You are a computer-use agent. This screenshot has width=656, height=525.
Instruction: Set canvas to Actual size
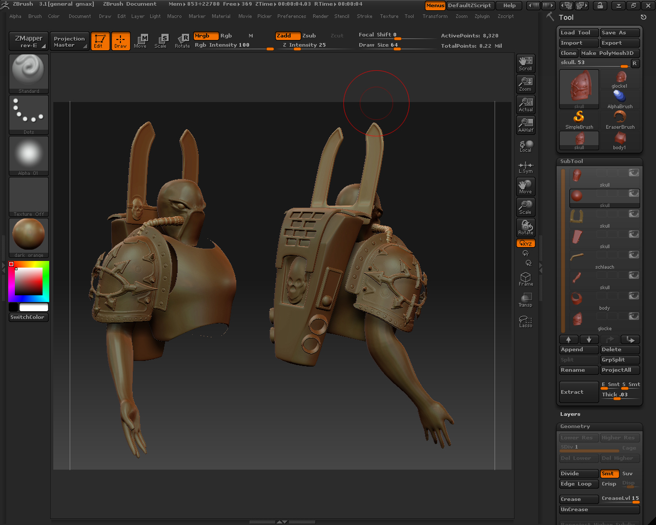pos(525,104)
